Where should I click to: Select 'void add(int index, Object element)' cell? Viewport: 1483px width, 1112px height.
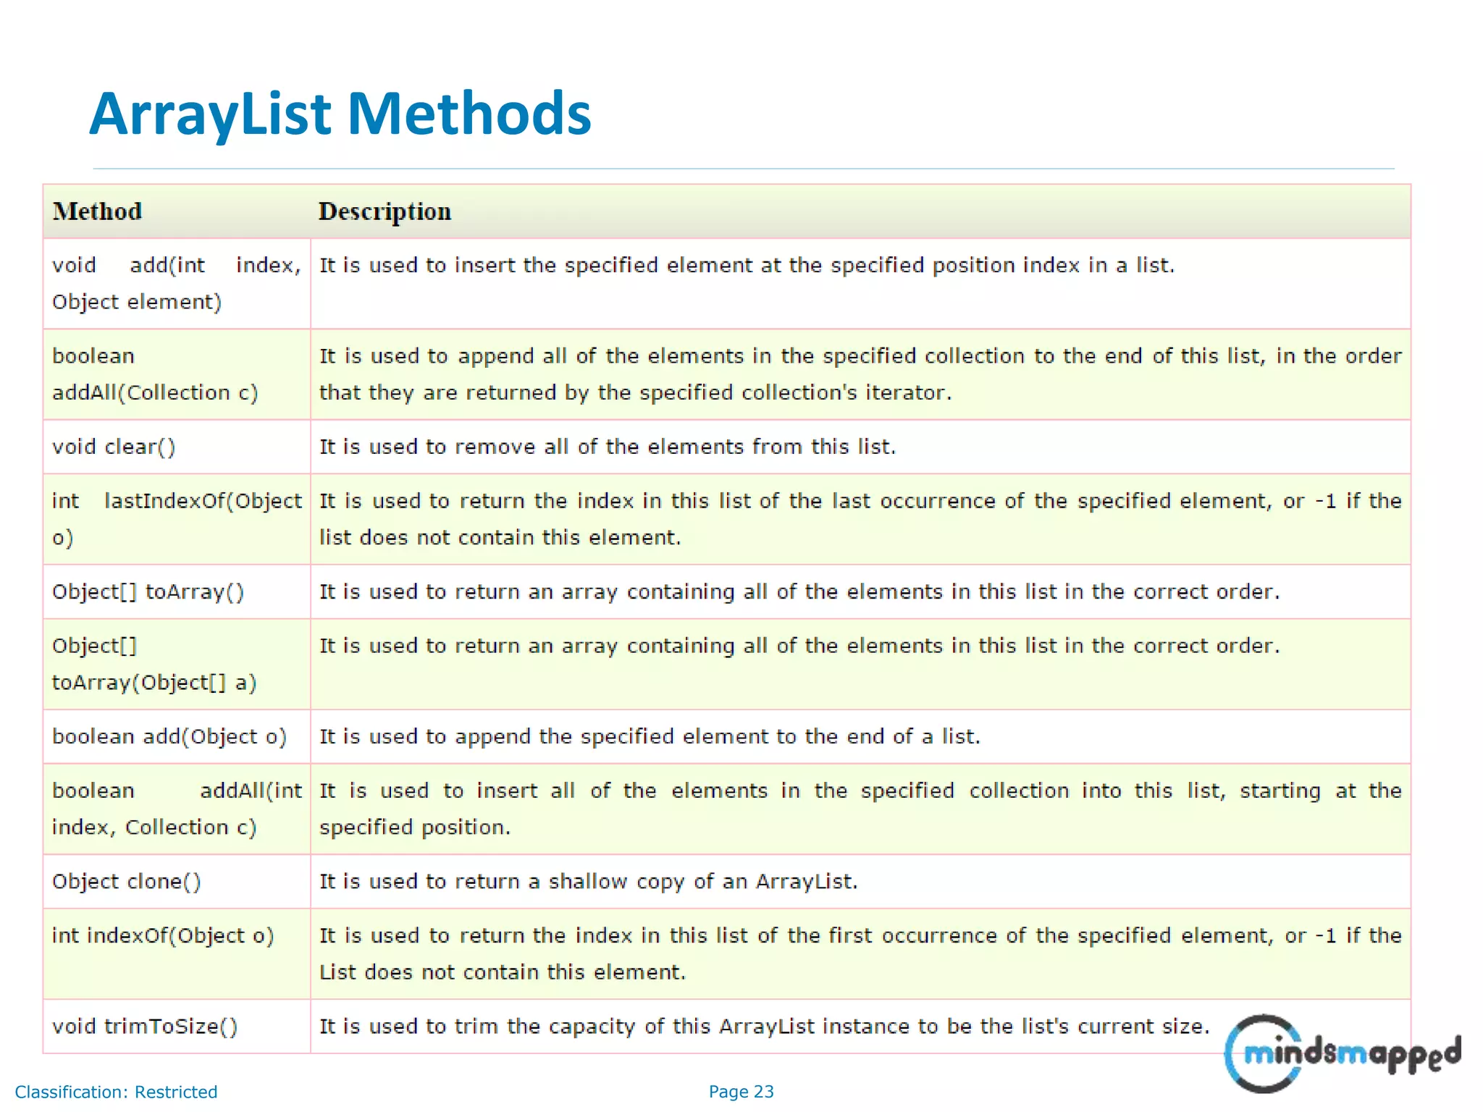coord(177,284)
